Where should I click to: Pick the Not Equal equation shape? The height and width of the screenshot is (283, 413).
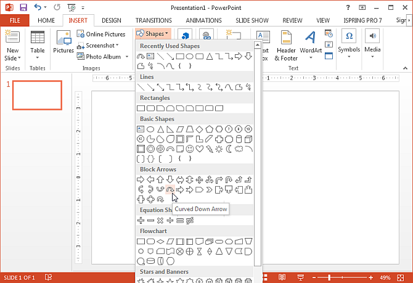(190, 221)
